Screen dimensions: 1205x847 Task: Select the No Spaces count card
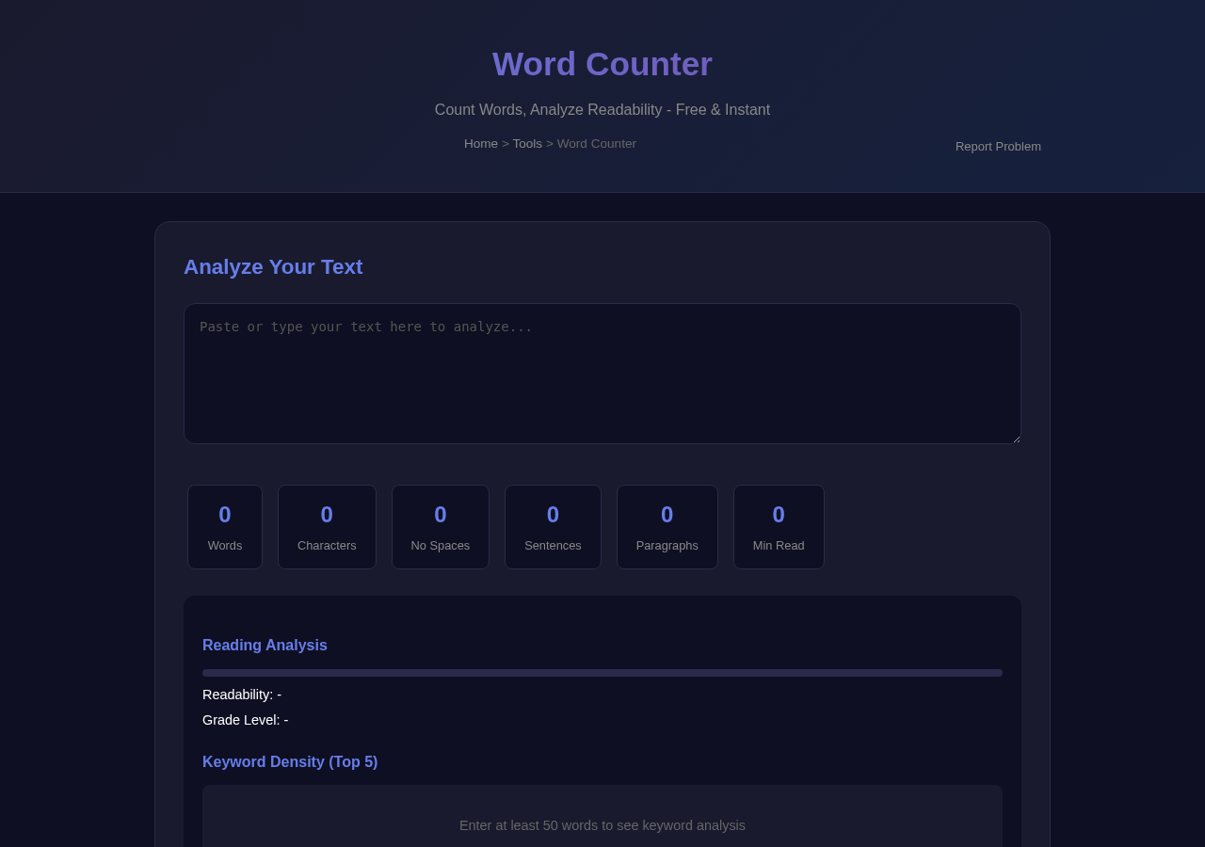(x=441, y=527)
